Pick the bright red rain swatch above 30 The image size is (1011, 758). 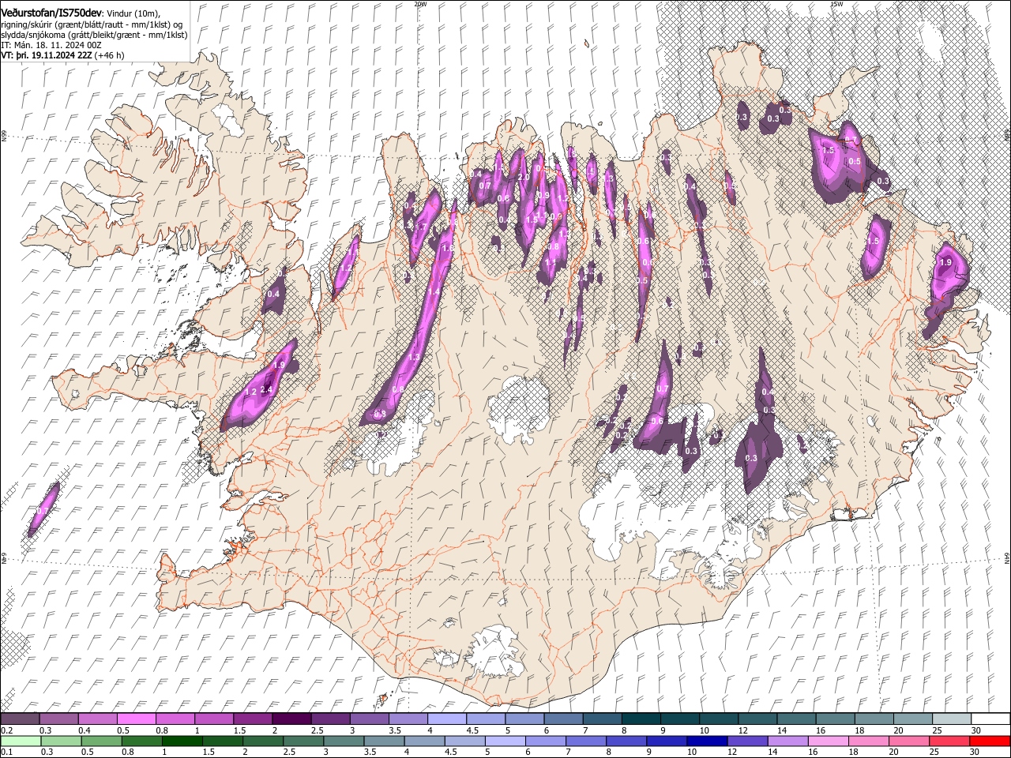[989, 741]
